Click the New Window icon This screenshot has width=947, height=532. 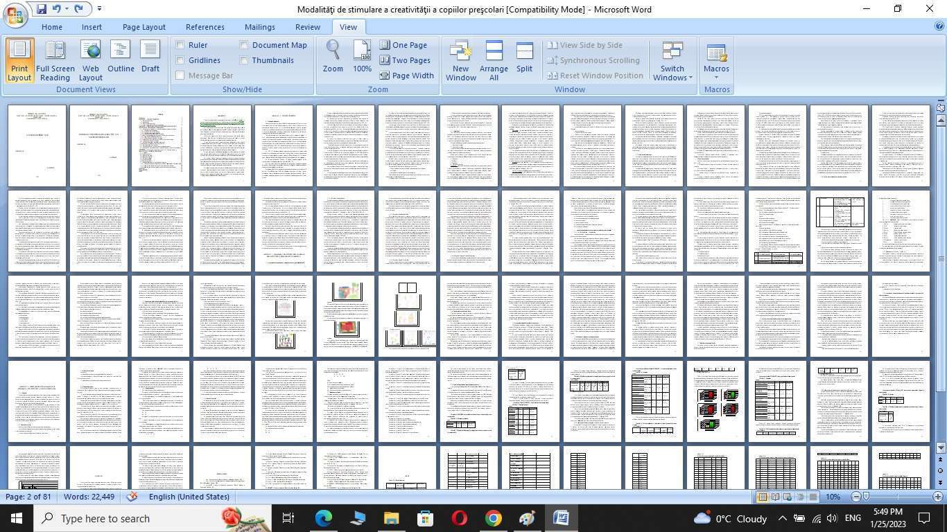click(x=461, y=60)
